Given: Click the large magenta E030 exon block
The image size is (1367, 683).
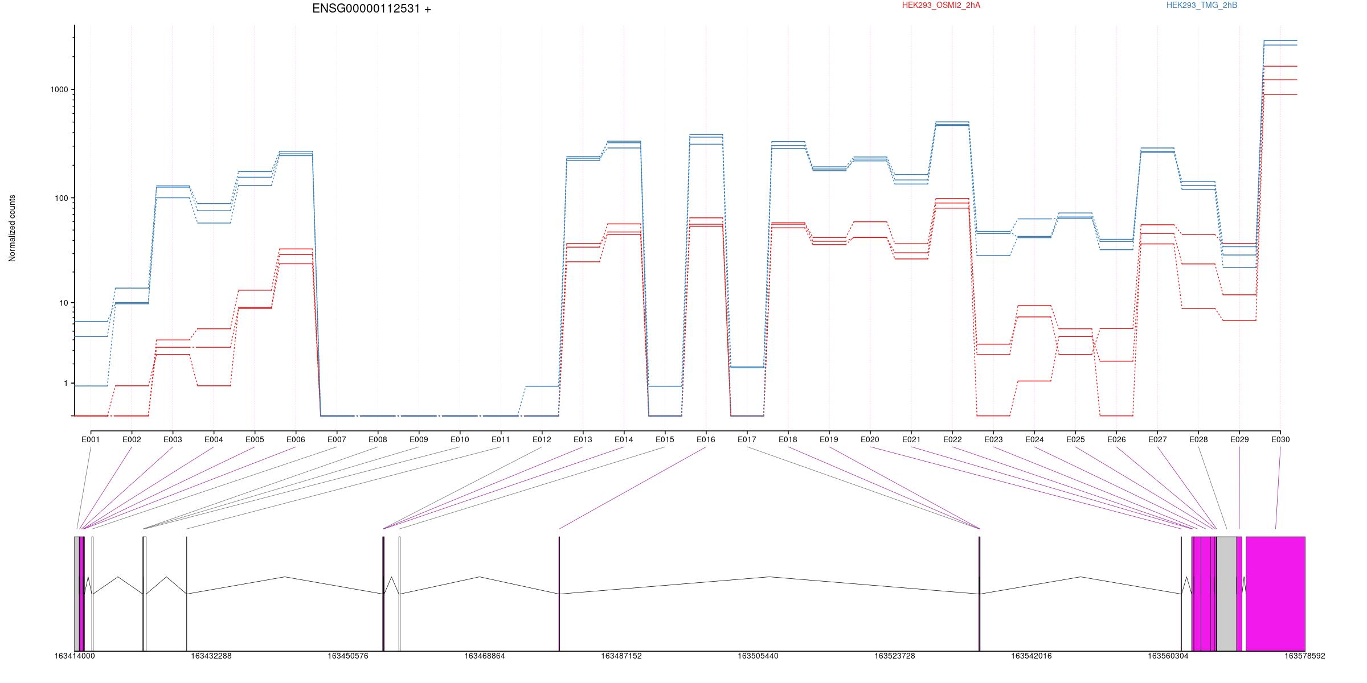Looking at the screenshot, I should (1275, 594).
